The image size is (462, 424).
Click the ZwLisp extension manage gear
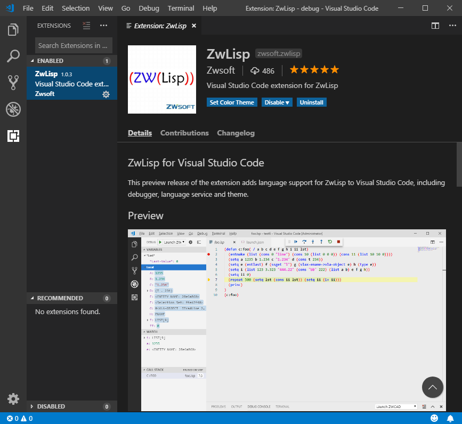tap(106, 94)
